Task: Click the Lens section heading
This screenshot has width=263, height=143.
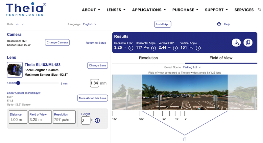Action: click(x=12, y=58)
